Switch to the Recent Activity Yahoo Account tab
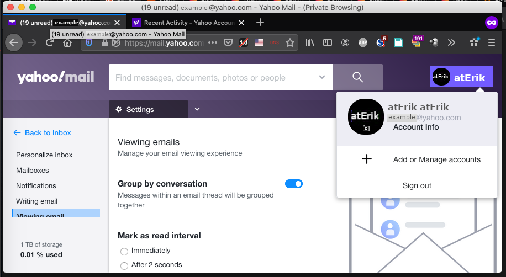The image size is (506, 277). point(188,23)
